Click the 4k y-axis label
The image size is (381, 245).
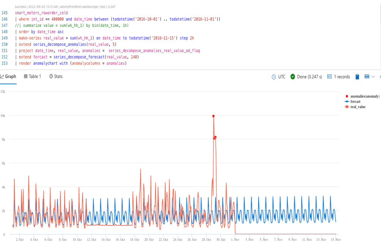click(3, 187)
